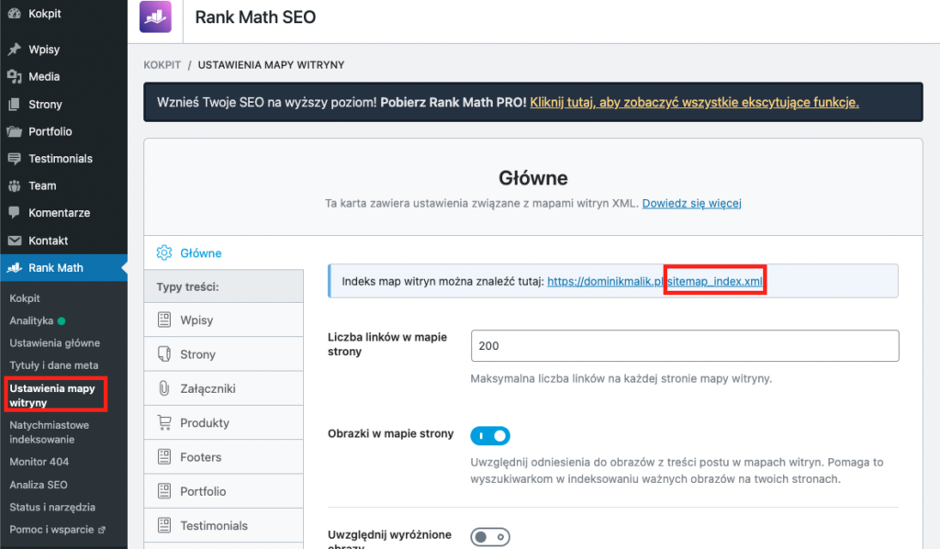Click the Komentarze speech bubble icon
The width and height of the screenshot is (940, 549).
[15, 212]
